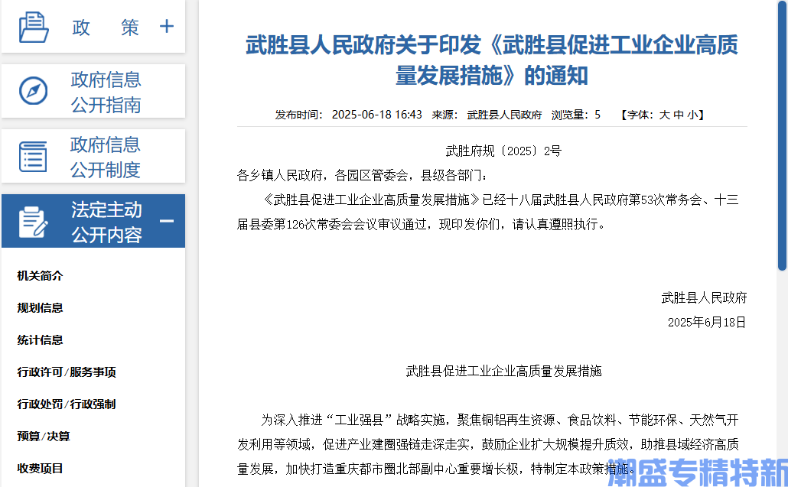788x487 pixels.
Task: Open 政府信息公开制度 menu item
Action: tap(105, 157)
